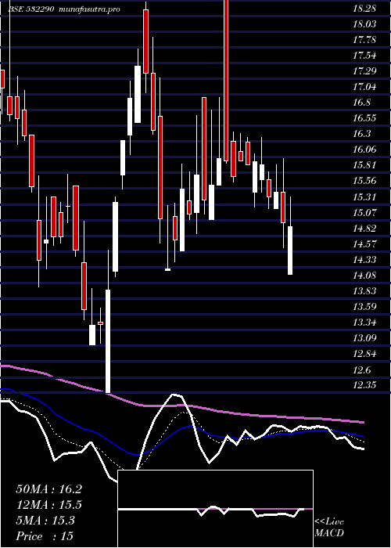
Task: Select the 14.33 price axis label
Action: [364, 259]
